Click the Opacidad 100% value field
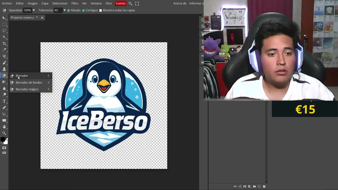The height and width of the screenshot is (190, 338). coord(27,10)
